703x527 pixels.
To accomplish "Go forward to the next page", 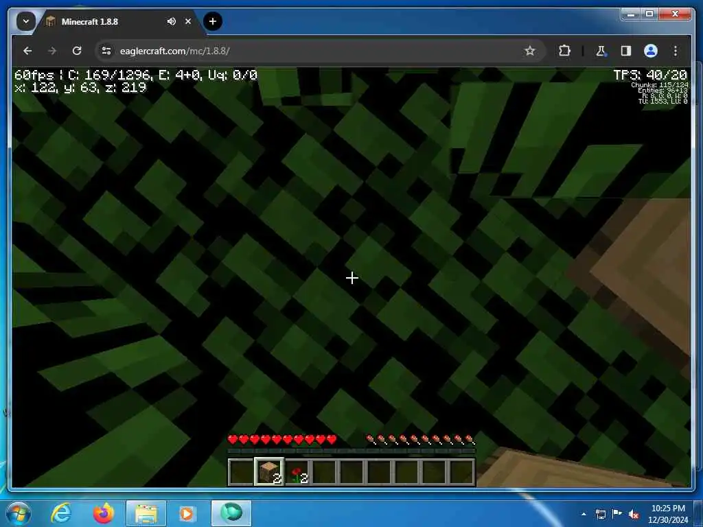I will (x=52, y=51).
